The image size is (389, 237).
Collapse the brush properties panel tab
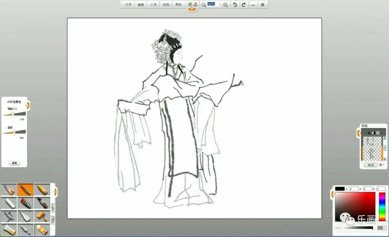(28, 105)
